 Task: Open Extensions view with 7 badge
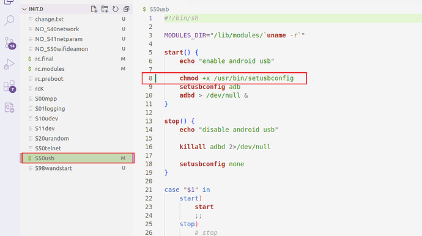click(10, 86)
